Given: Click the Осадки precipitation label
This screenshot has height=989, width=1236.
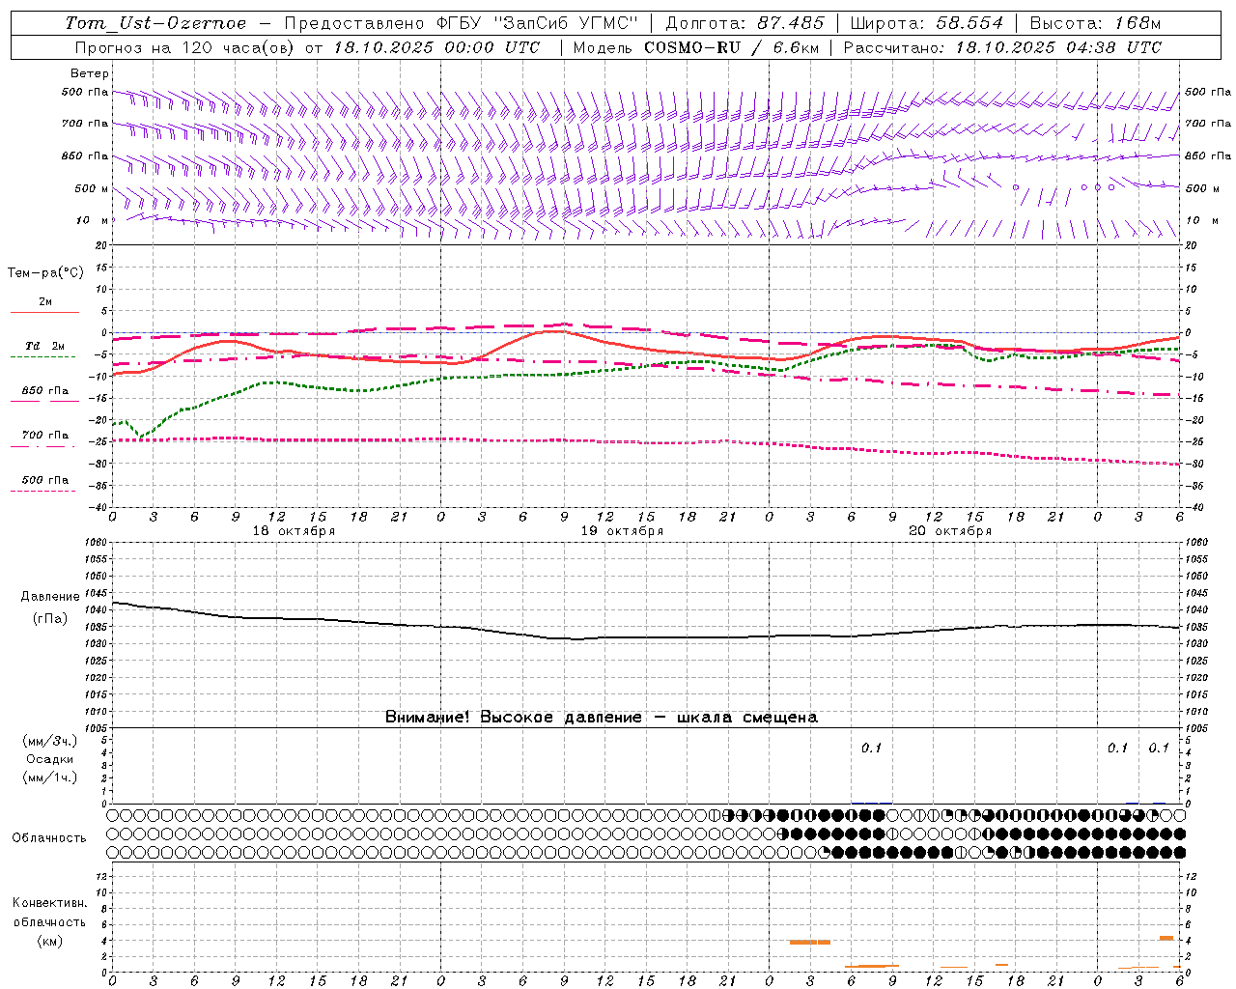Looking at the screenshot, I should pyautogui.click(x=50, y=759).
